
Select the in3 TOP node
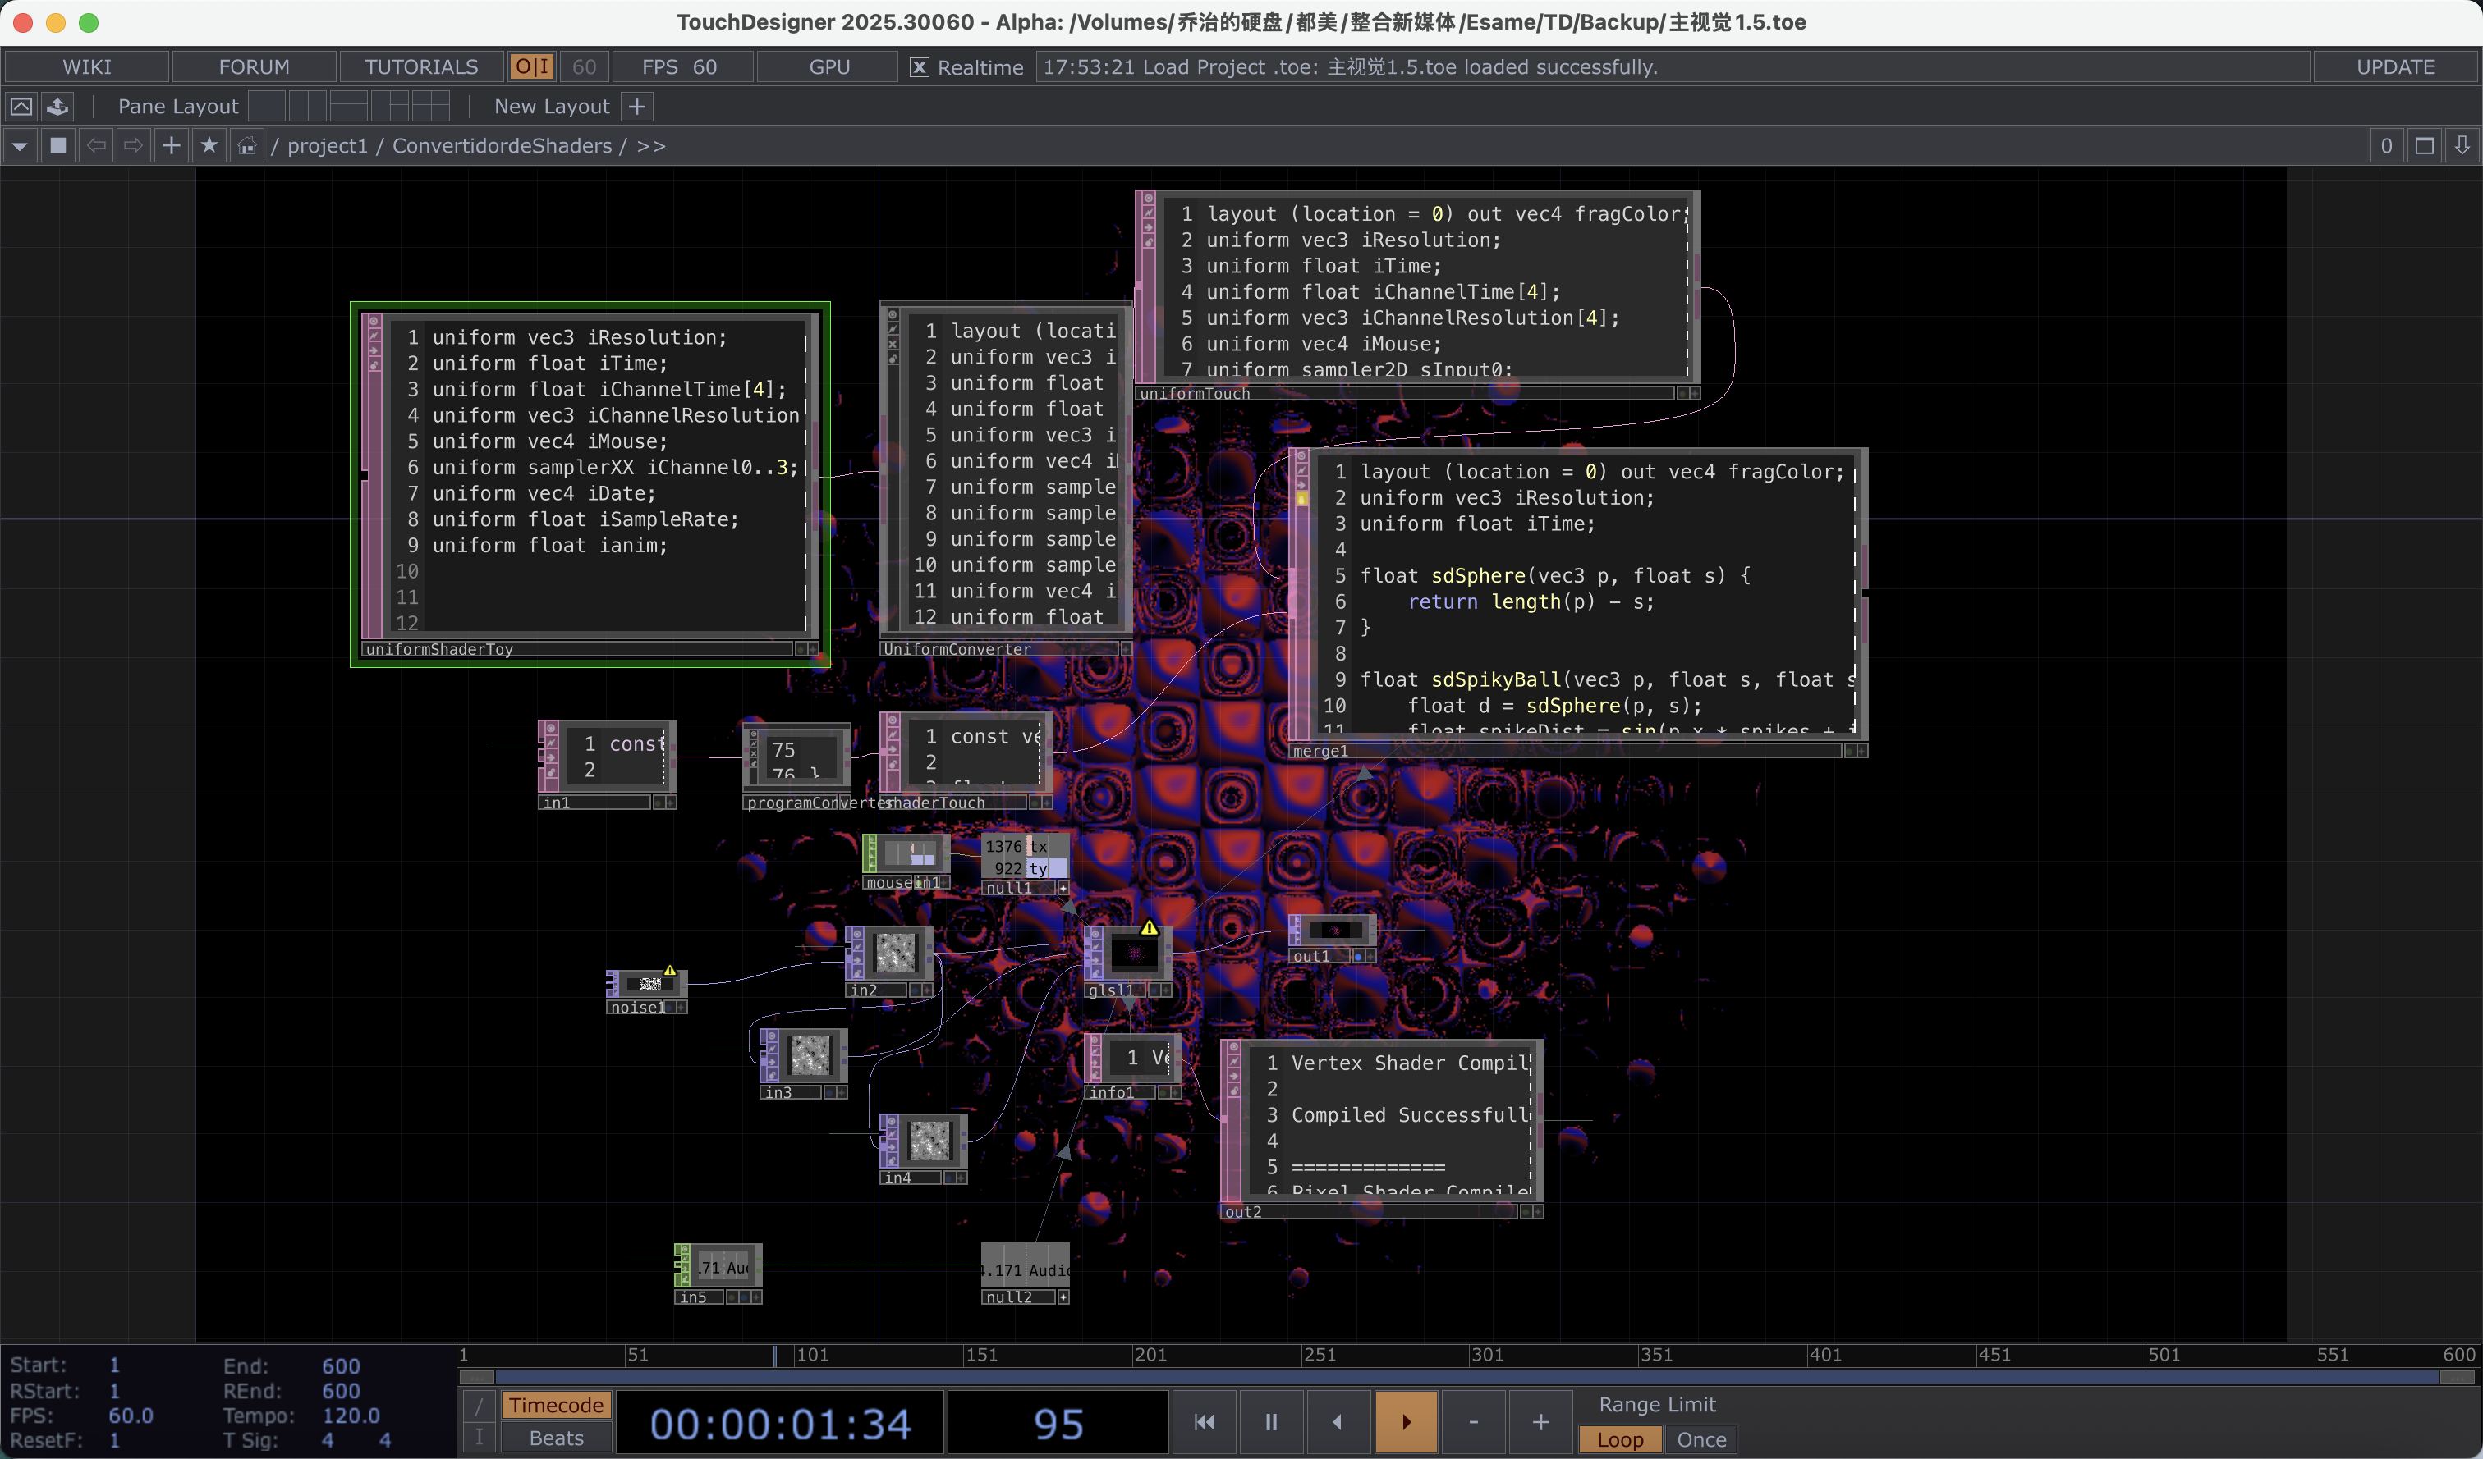803,1063
